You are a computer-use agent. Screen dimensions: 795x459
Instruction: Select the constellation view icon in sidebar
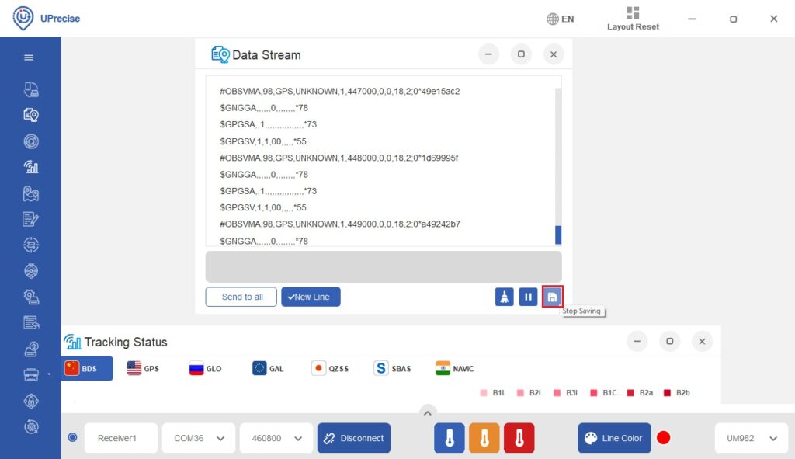[x=31, y=141]
